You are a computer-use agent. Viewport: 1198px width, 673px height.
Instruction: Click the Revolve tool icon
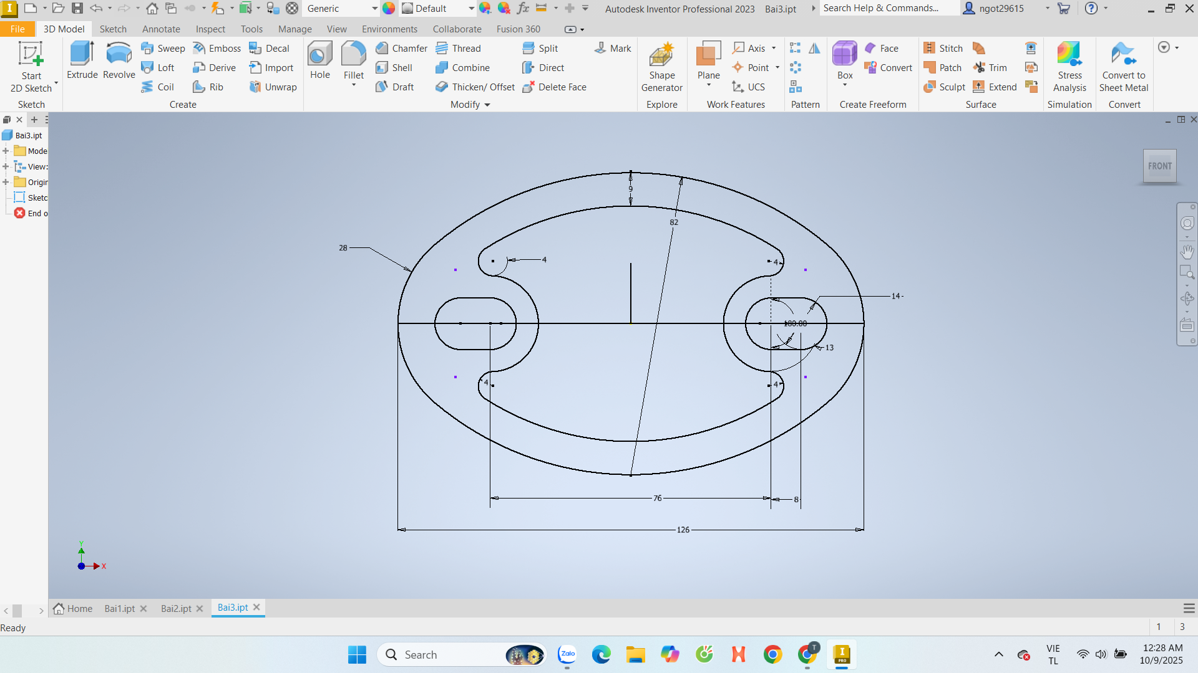tap(119, 60)
